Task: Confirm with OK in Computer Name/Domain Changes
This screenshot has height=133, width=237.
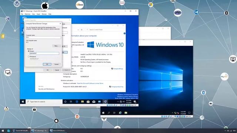Action: [47, 64]
